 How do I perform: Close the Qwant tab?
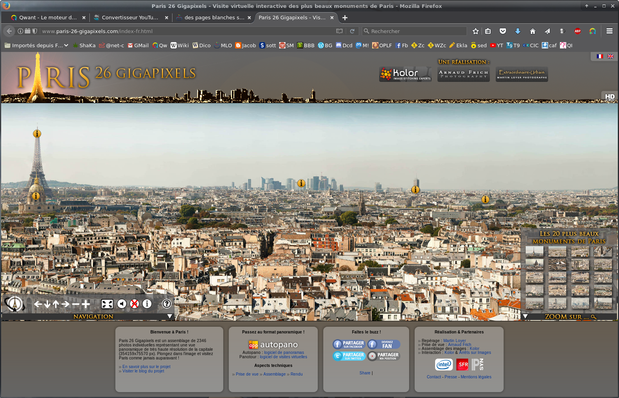click(x=84, y=17)
